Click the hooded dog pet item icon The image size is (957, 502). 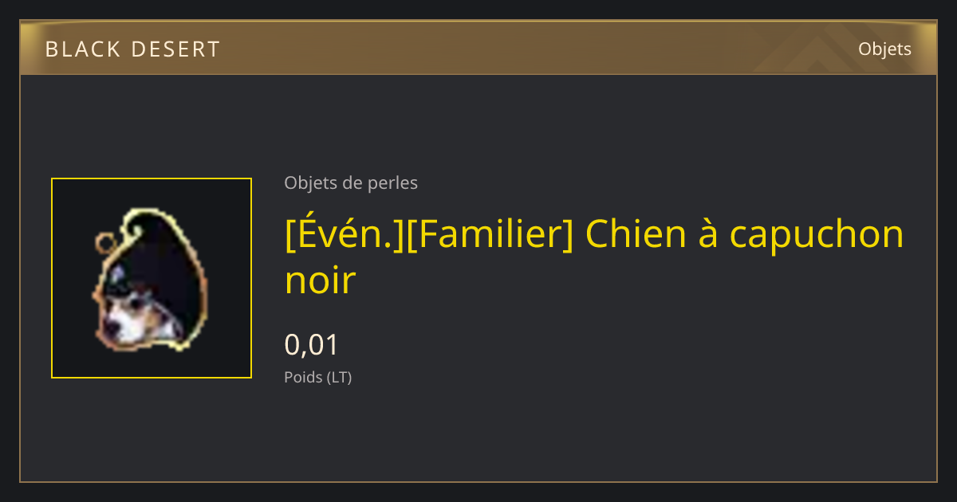(150, 279)
